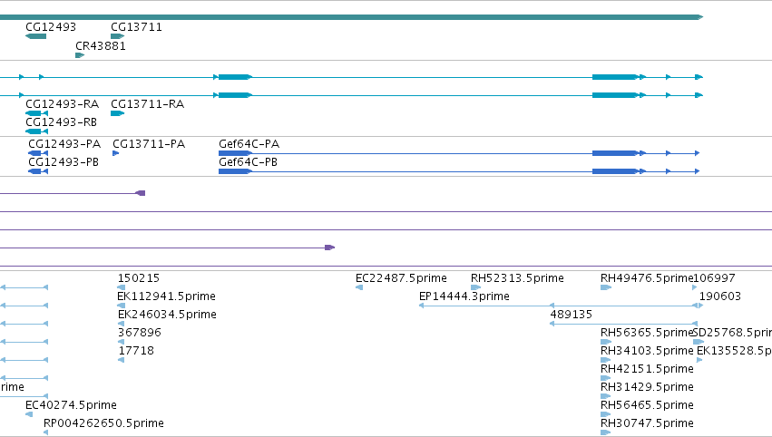Click the Gef64C-PB first coding exon block

(235, 171)
